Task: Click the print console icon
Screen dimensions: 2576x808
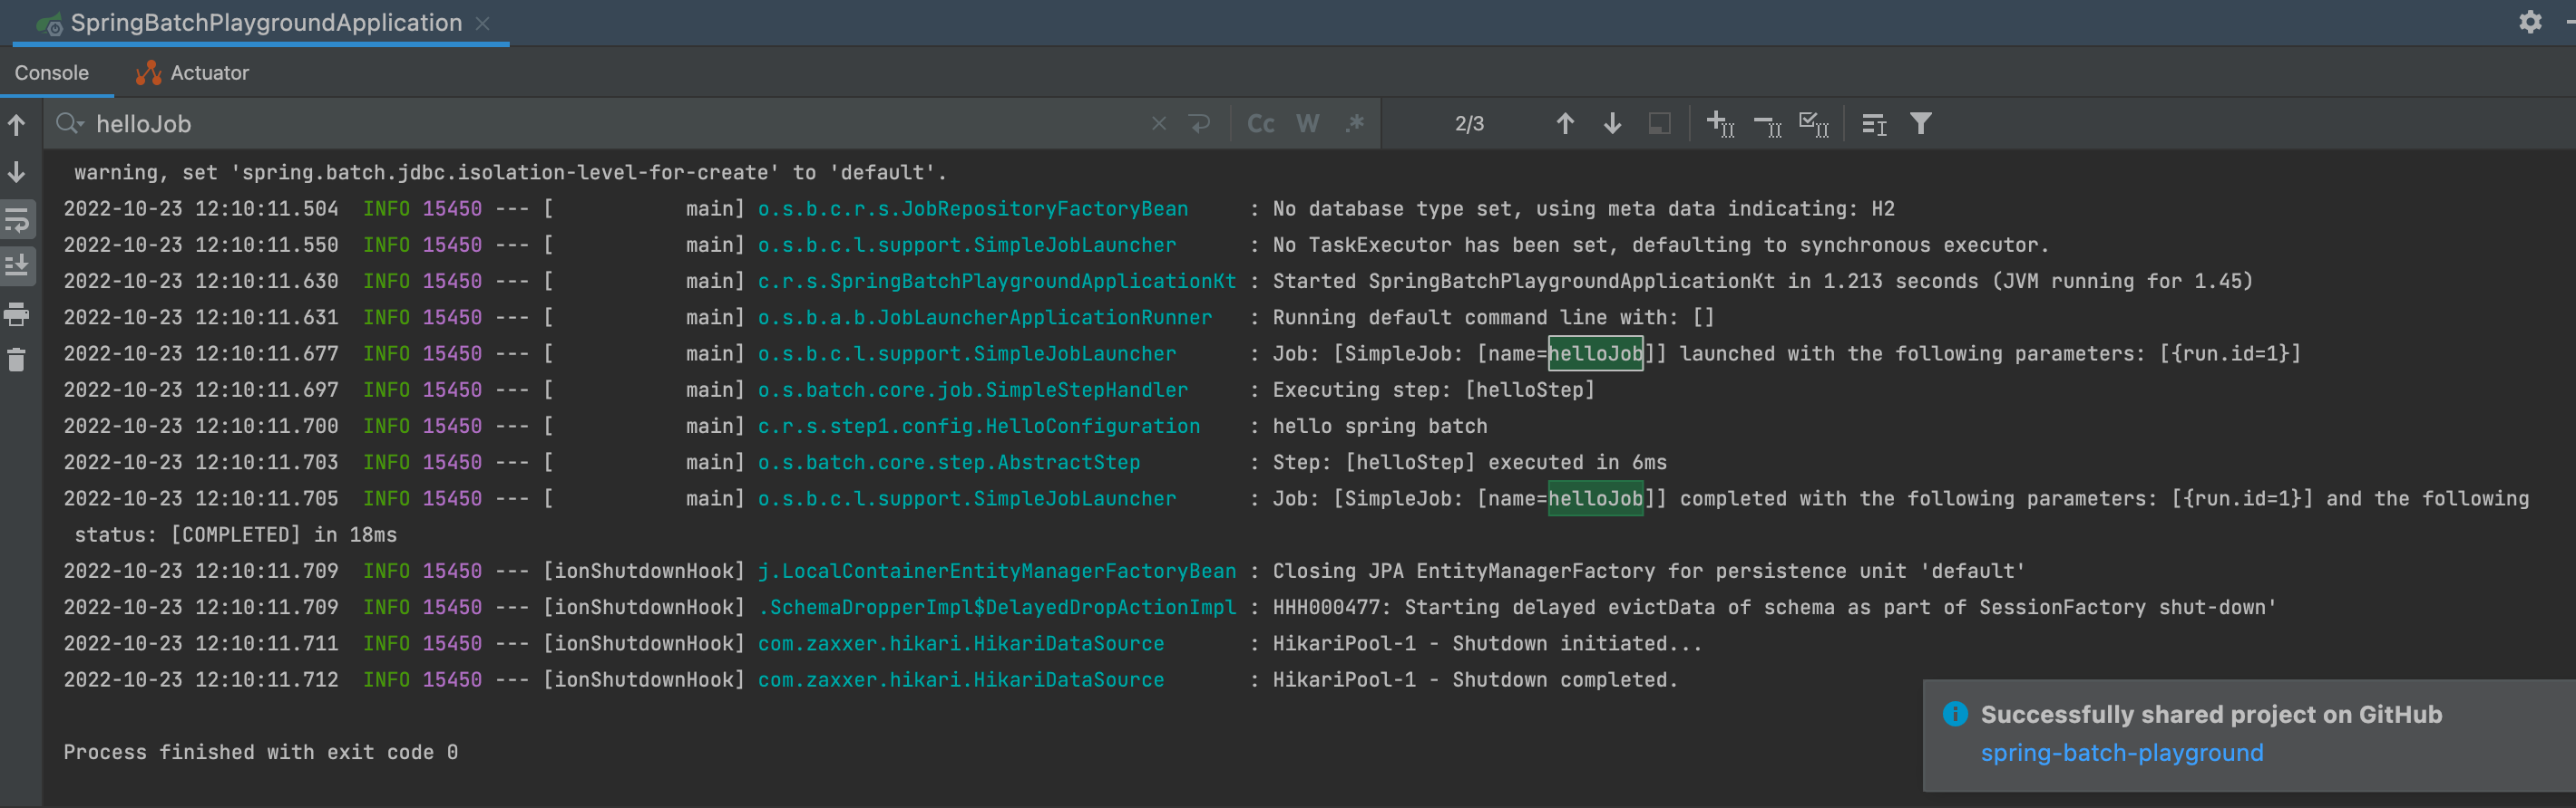Action: (x=17, y=314)
